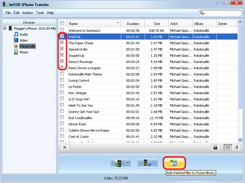Sort by the Size column header

pyautogui.click(x=157, y=23)
